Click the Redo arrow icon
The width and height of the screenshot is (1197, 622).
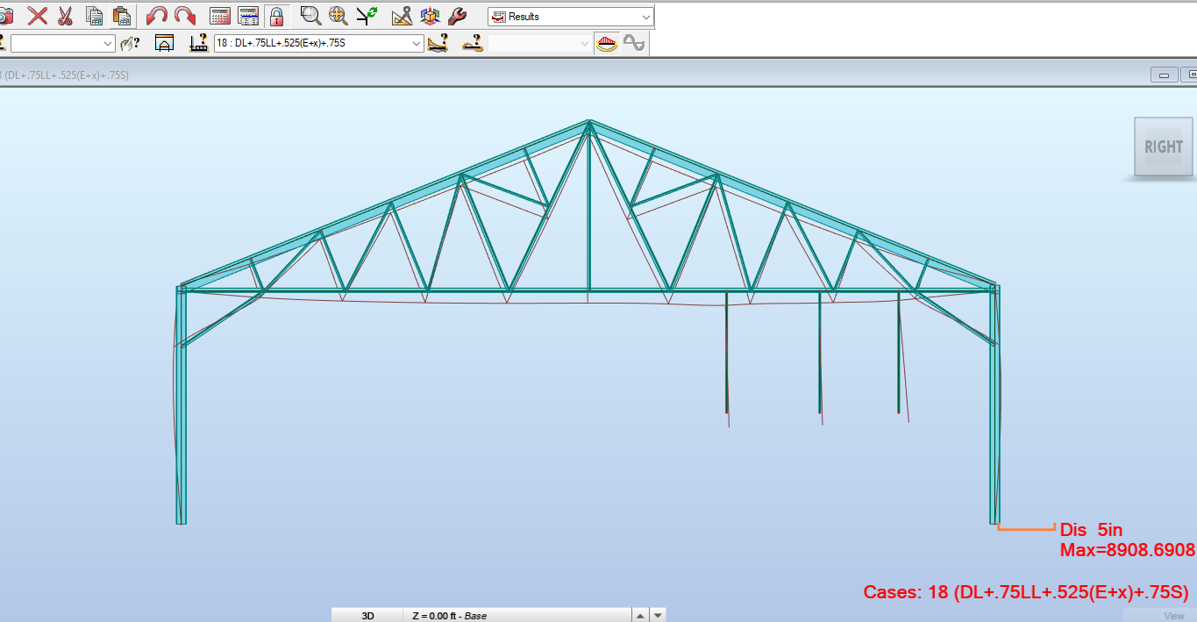point(184,16)
